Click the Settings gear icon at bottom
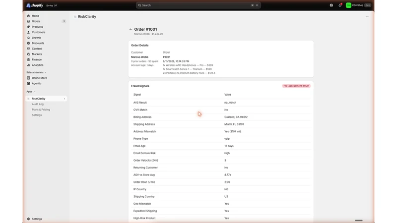The width and height of the screenshot is (397, 223). [28, 219]
